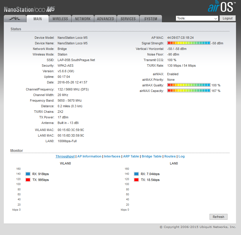Viewport: 241px width, 235px height.
Task: Click the LAN0 speed value 100Mbps-Full
Action: [x=67, y=141]
